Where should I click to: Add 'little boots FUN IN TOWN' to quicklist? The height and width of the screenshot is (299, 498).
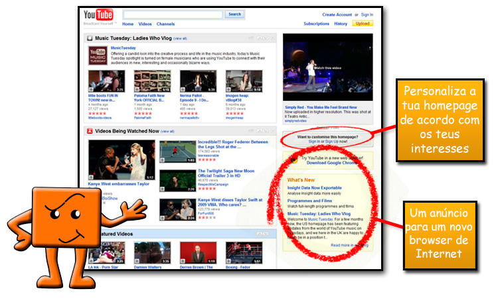(91, 90)
